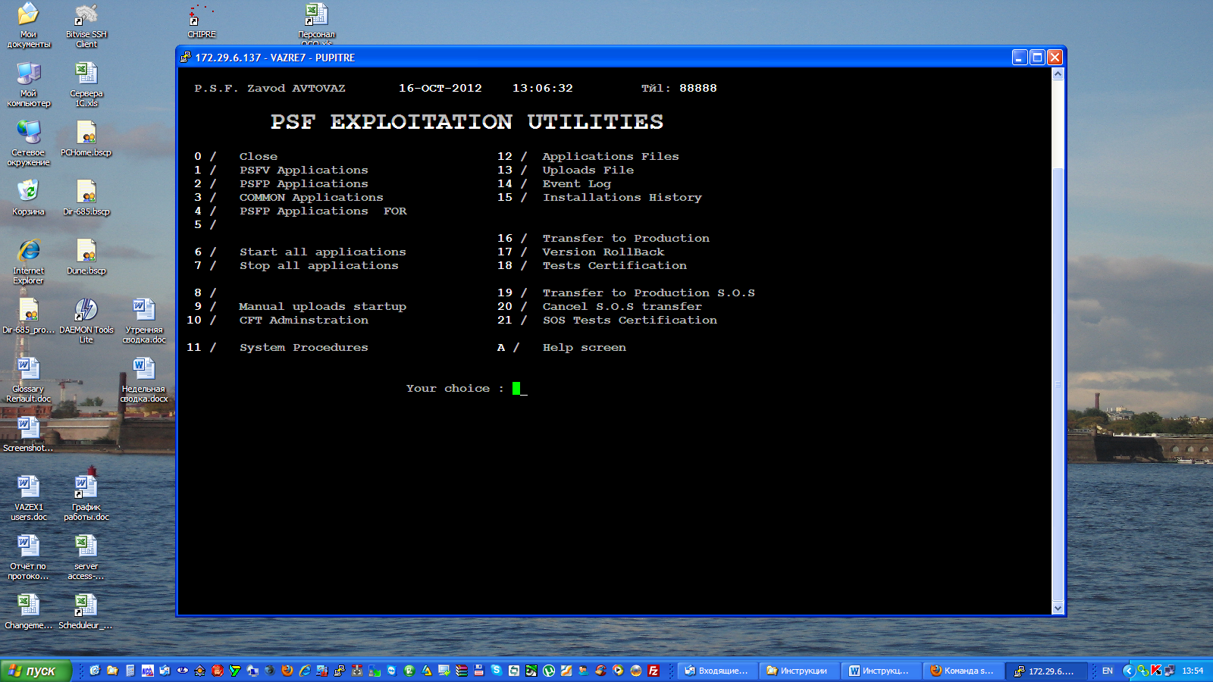Click 'Cancel S.O.S transfer' text
This screenshot has height=682, width=1213.
click(622, 306)
